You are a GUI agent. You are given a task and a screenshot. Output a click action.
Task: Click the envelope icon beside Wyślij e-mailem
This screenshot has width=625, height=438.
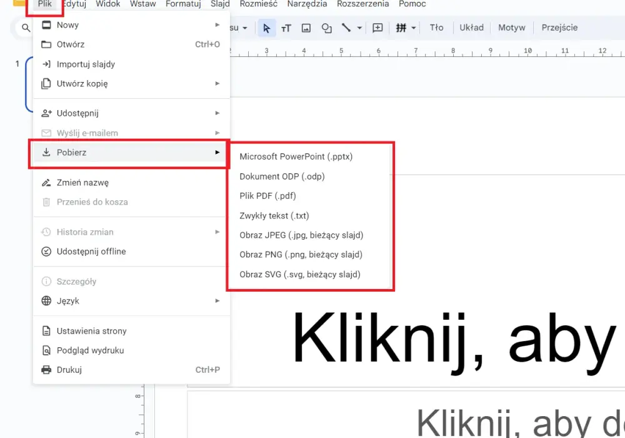46,133
